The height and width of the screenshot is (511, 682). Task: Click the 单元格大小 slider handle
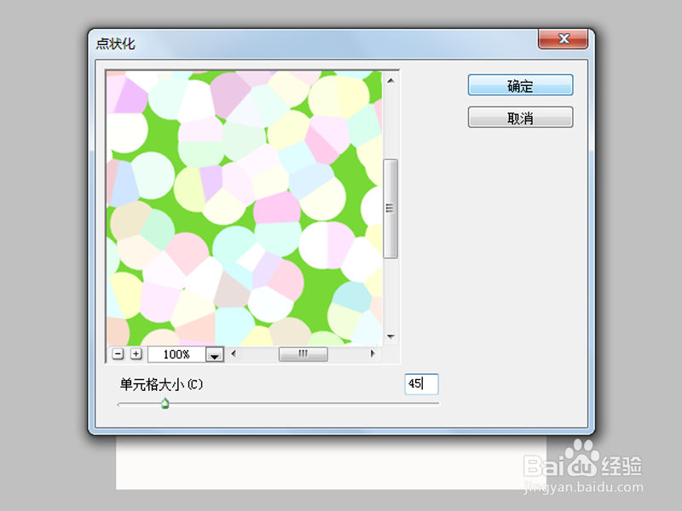point(165,404)
